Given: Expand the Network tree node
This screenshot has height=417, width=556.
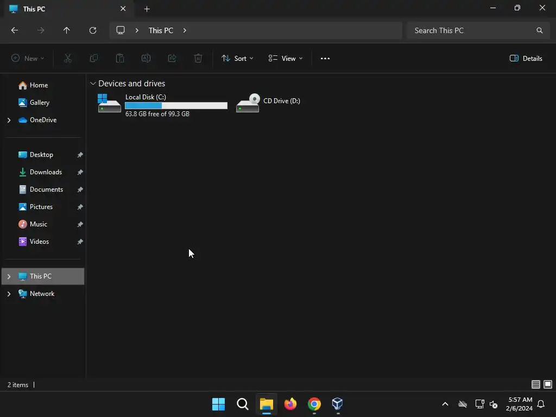Looking at the screenshot, I should pyautogui.click(x=9, y=294).
